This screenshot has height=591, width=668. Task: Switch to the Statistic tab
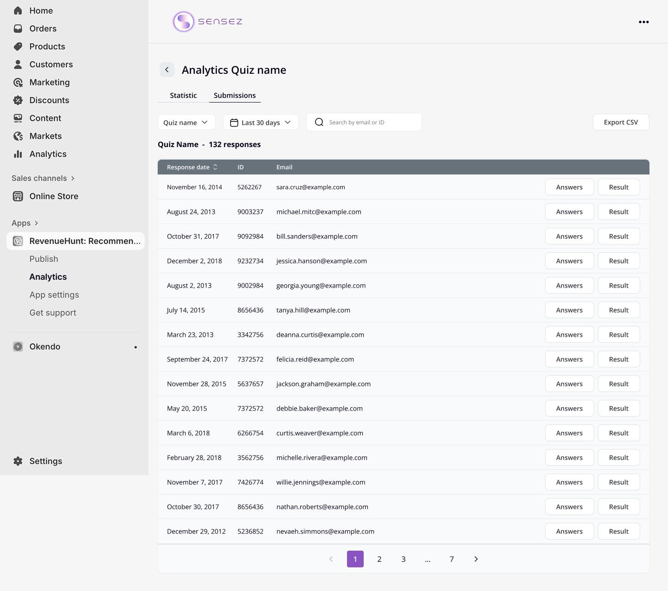point(183,96)
